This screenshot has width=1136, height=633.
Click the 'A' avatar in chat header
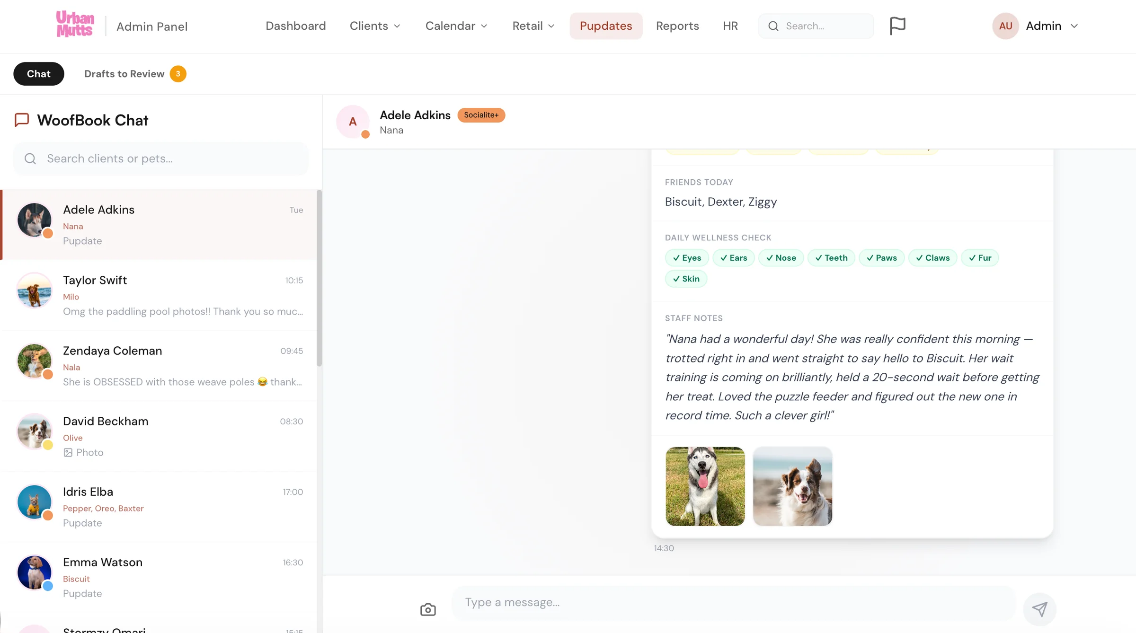(x=353, y=122)
